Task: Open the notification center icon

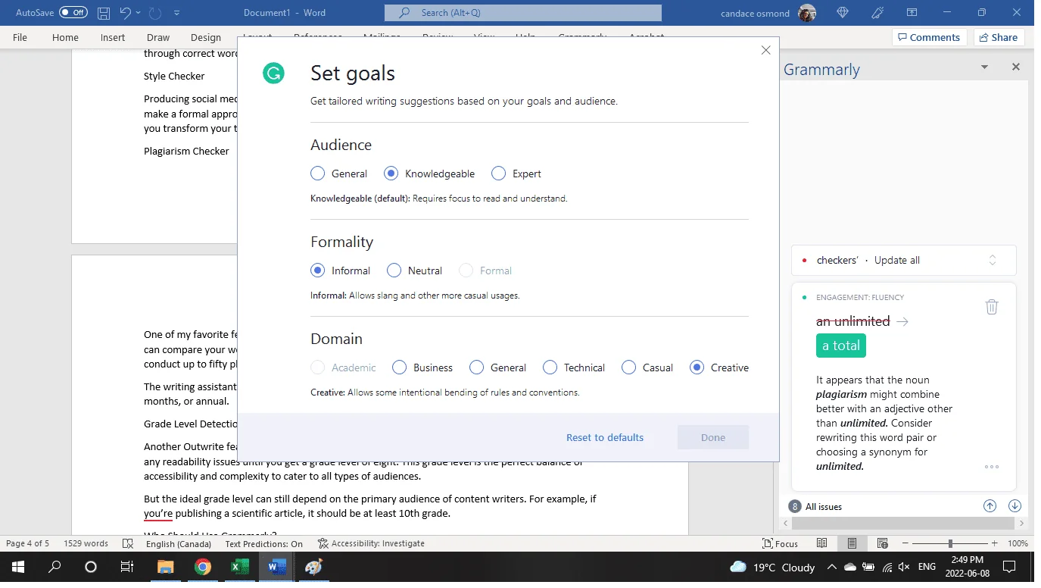Action: (x=1008, y=567)
